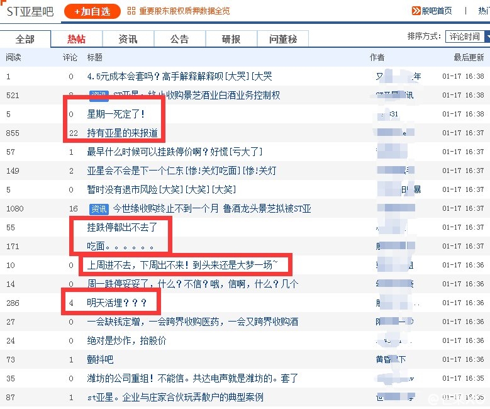The width and height of the screenshot is (490, 409).
Task: Click the 阅读 column header
Action: (x=13, y=57)
